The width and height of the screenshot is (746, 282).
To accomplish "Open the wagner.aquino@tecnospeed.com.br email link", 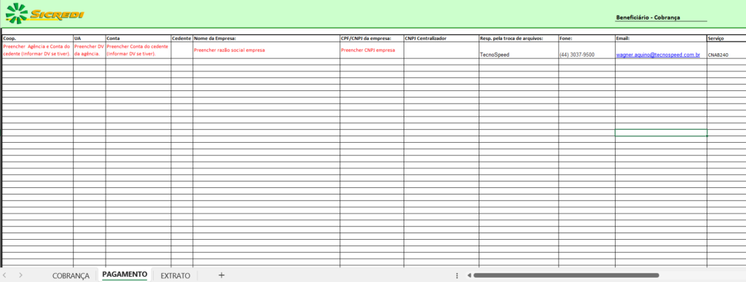I will [x=658, y=55].
